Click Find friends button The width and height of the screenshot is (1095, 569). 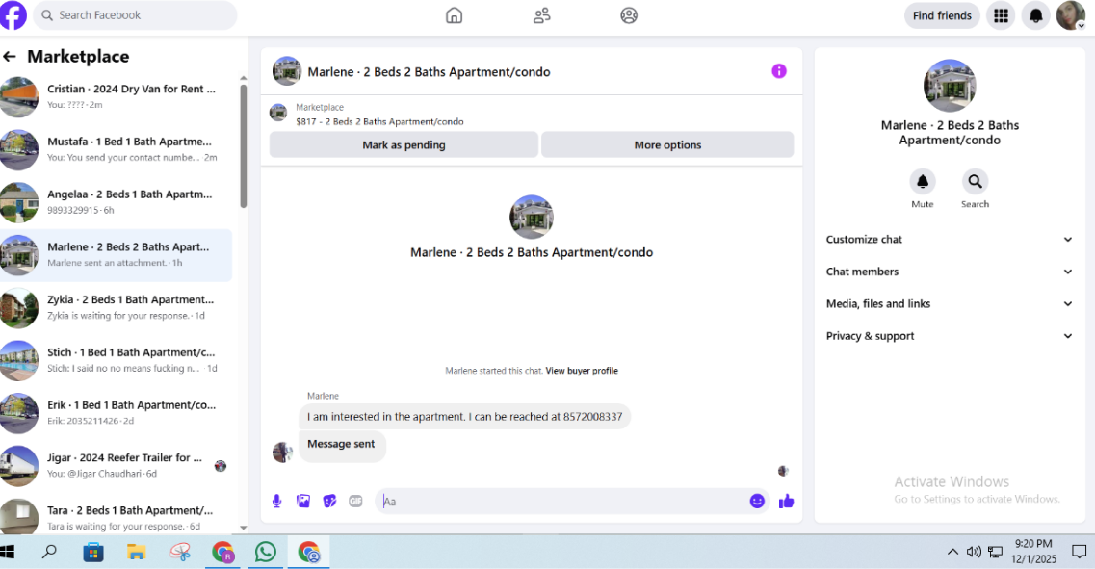[x=942, y=15]
